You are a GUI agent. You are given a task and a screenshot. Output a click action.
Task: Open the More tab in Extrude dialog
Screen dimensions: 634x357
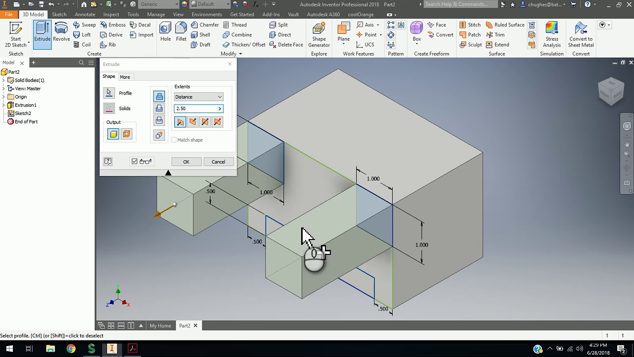[125, 77]
